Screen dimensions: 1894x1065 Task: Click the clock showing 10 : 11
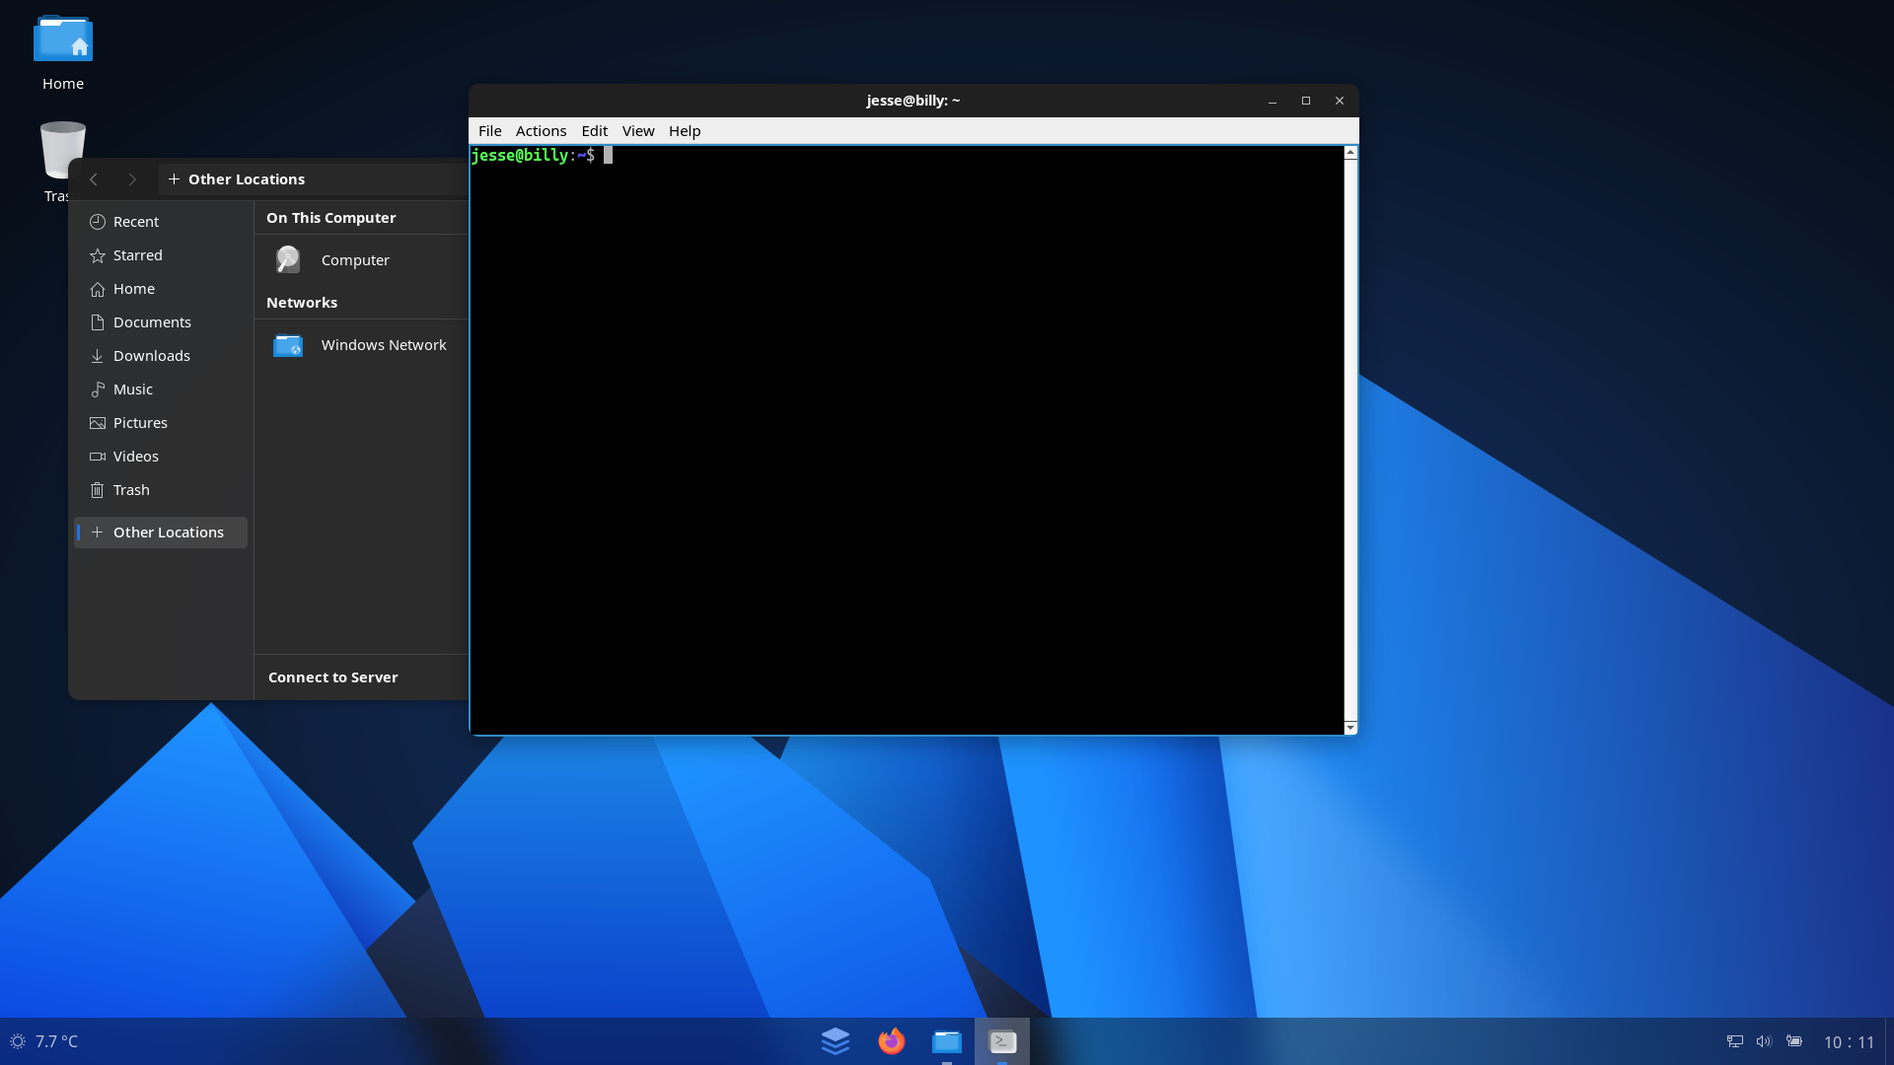(x=1849, y=1042)
